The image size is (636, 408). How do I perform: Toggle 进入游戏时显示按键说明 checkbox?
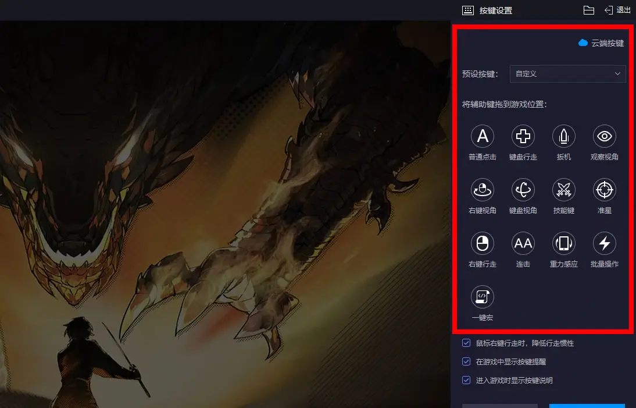pos(466,380)
